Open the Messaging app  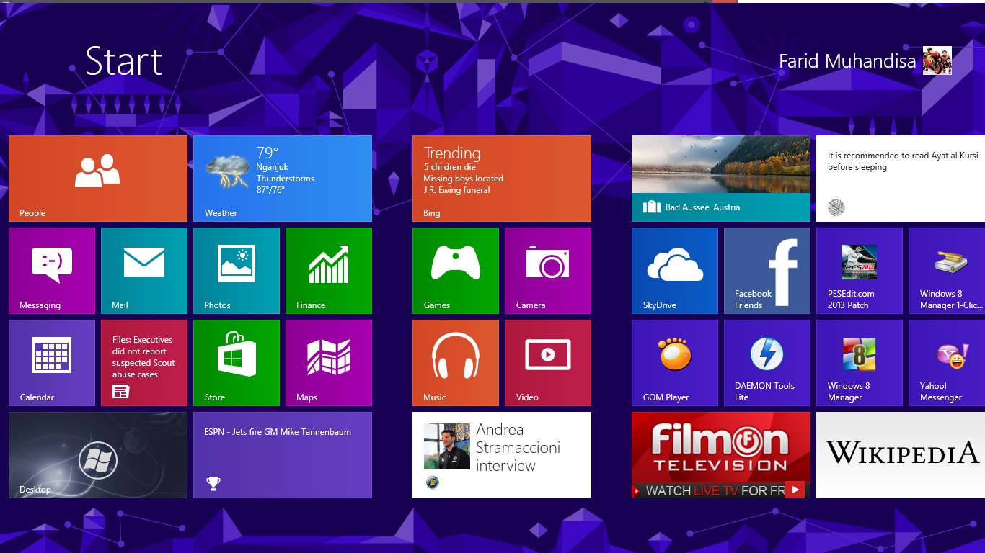pyautogui.click(x=52, y=270)
